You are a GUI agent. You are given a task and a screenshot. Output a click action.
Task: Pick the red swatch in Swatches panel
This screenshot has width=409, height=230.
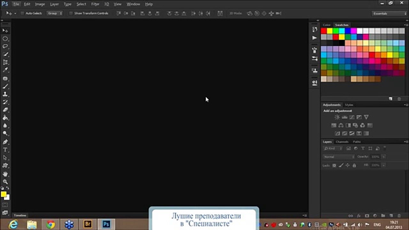pyautogui.click(x=324, y=31)
